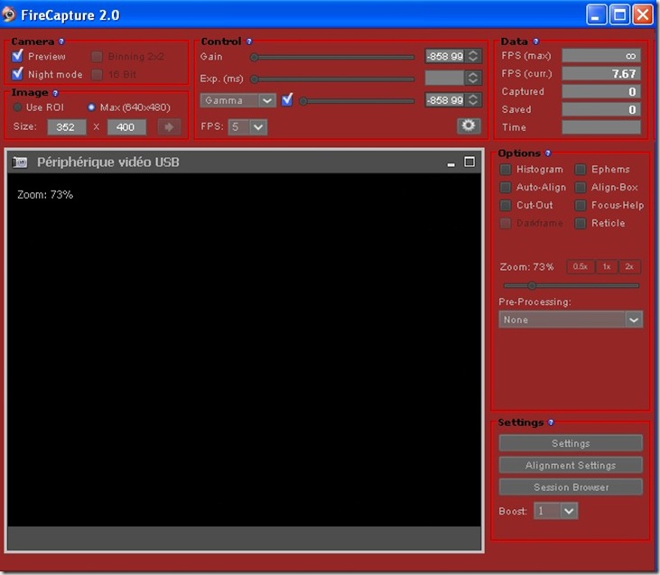
Task: Click the Gain value field
Action: click(445, 56)
